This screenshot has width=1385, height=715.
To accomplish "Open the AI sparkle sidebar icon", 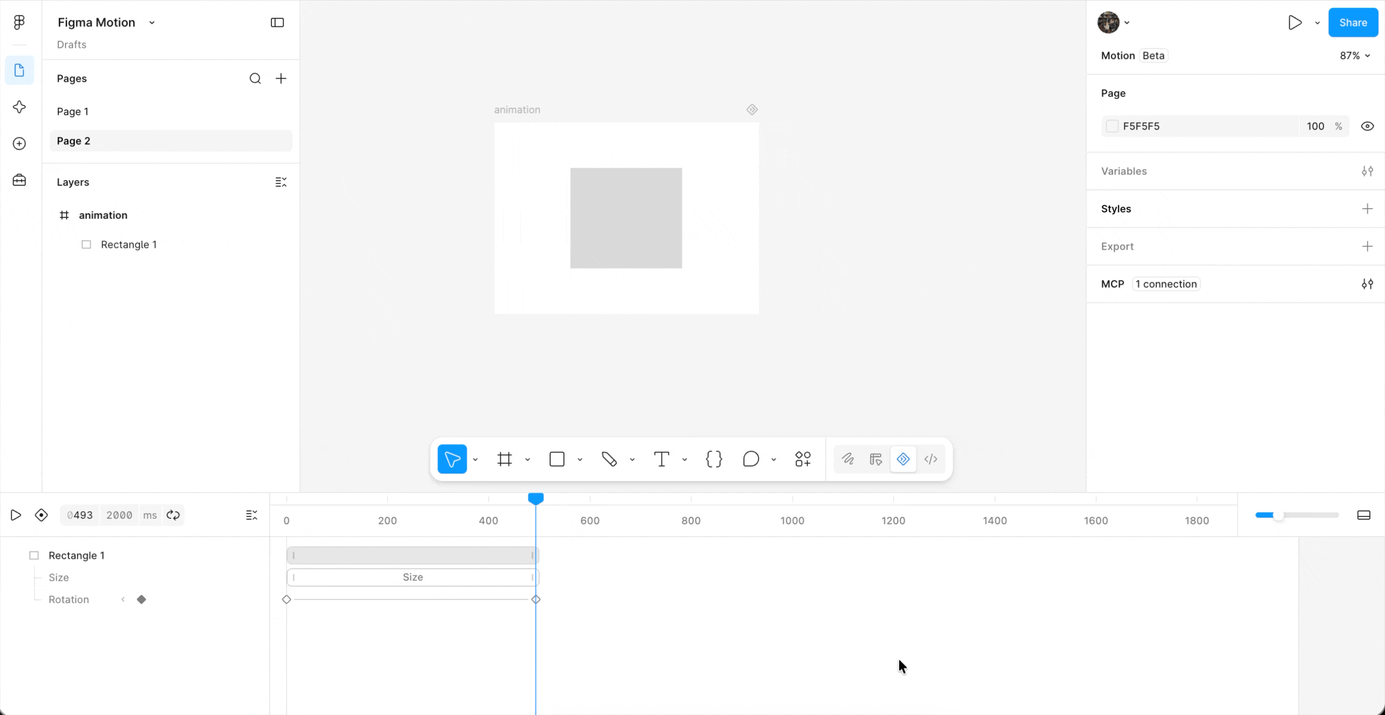I will pos(19,107).
